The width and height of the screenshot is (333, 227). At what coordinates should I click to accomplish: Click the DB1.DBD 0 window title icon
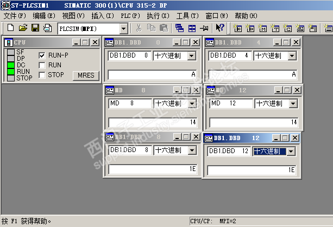tap(109, 42)
